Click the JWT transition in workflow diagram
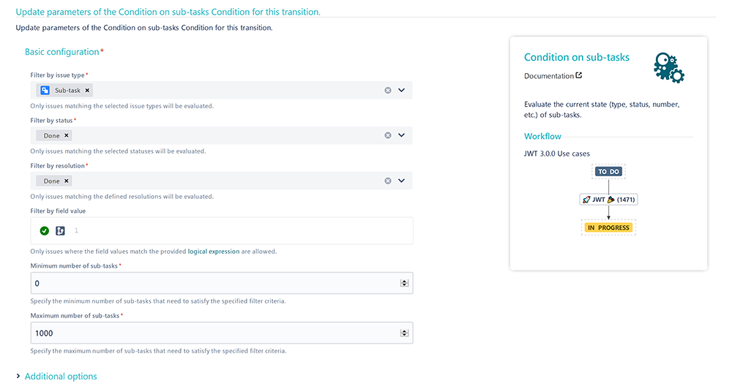The image size is (732, 392). pyautogui.click(x=608, y=199)
